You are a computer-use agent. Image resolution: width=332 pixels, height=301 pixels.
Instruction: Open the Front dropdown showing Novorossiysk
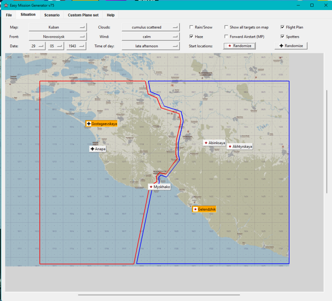point(58,37)
